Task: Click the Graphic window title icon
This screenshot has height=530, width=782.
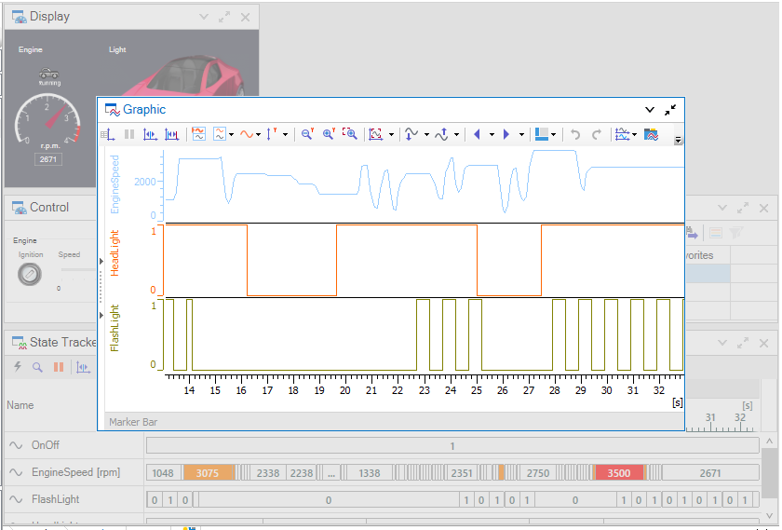Action: 113,110
